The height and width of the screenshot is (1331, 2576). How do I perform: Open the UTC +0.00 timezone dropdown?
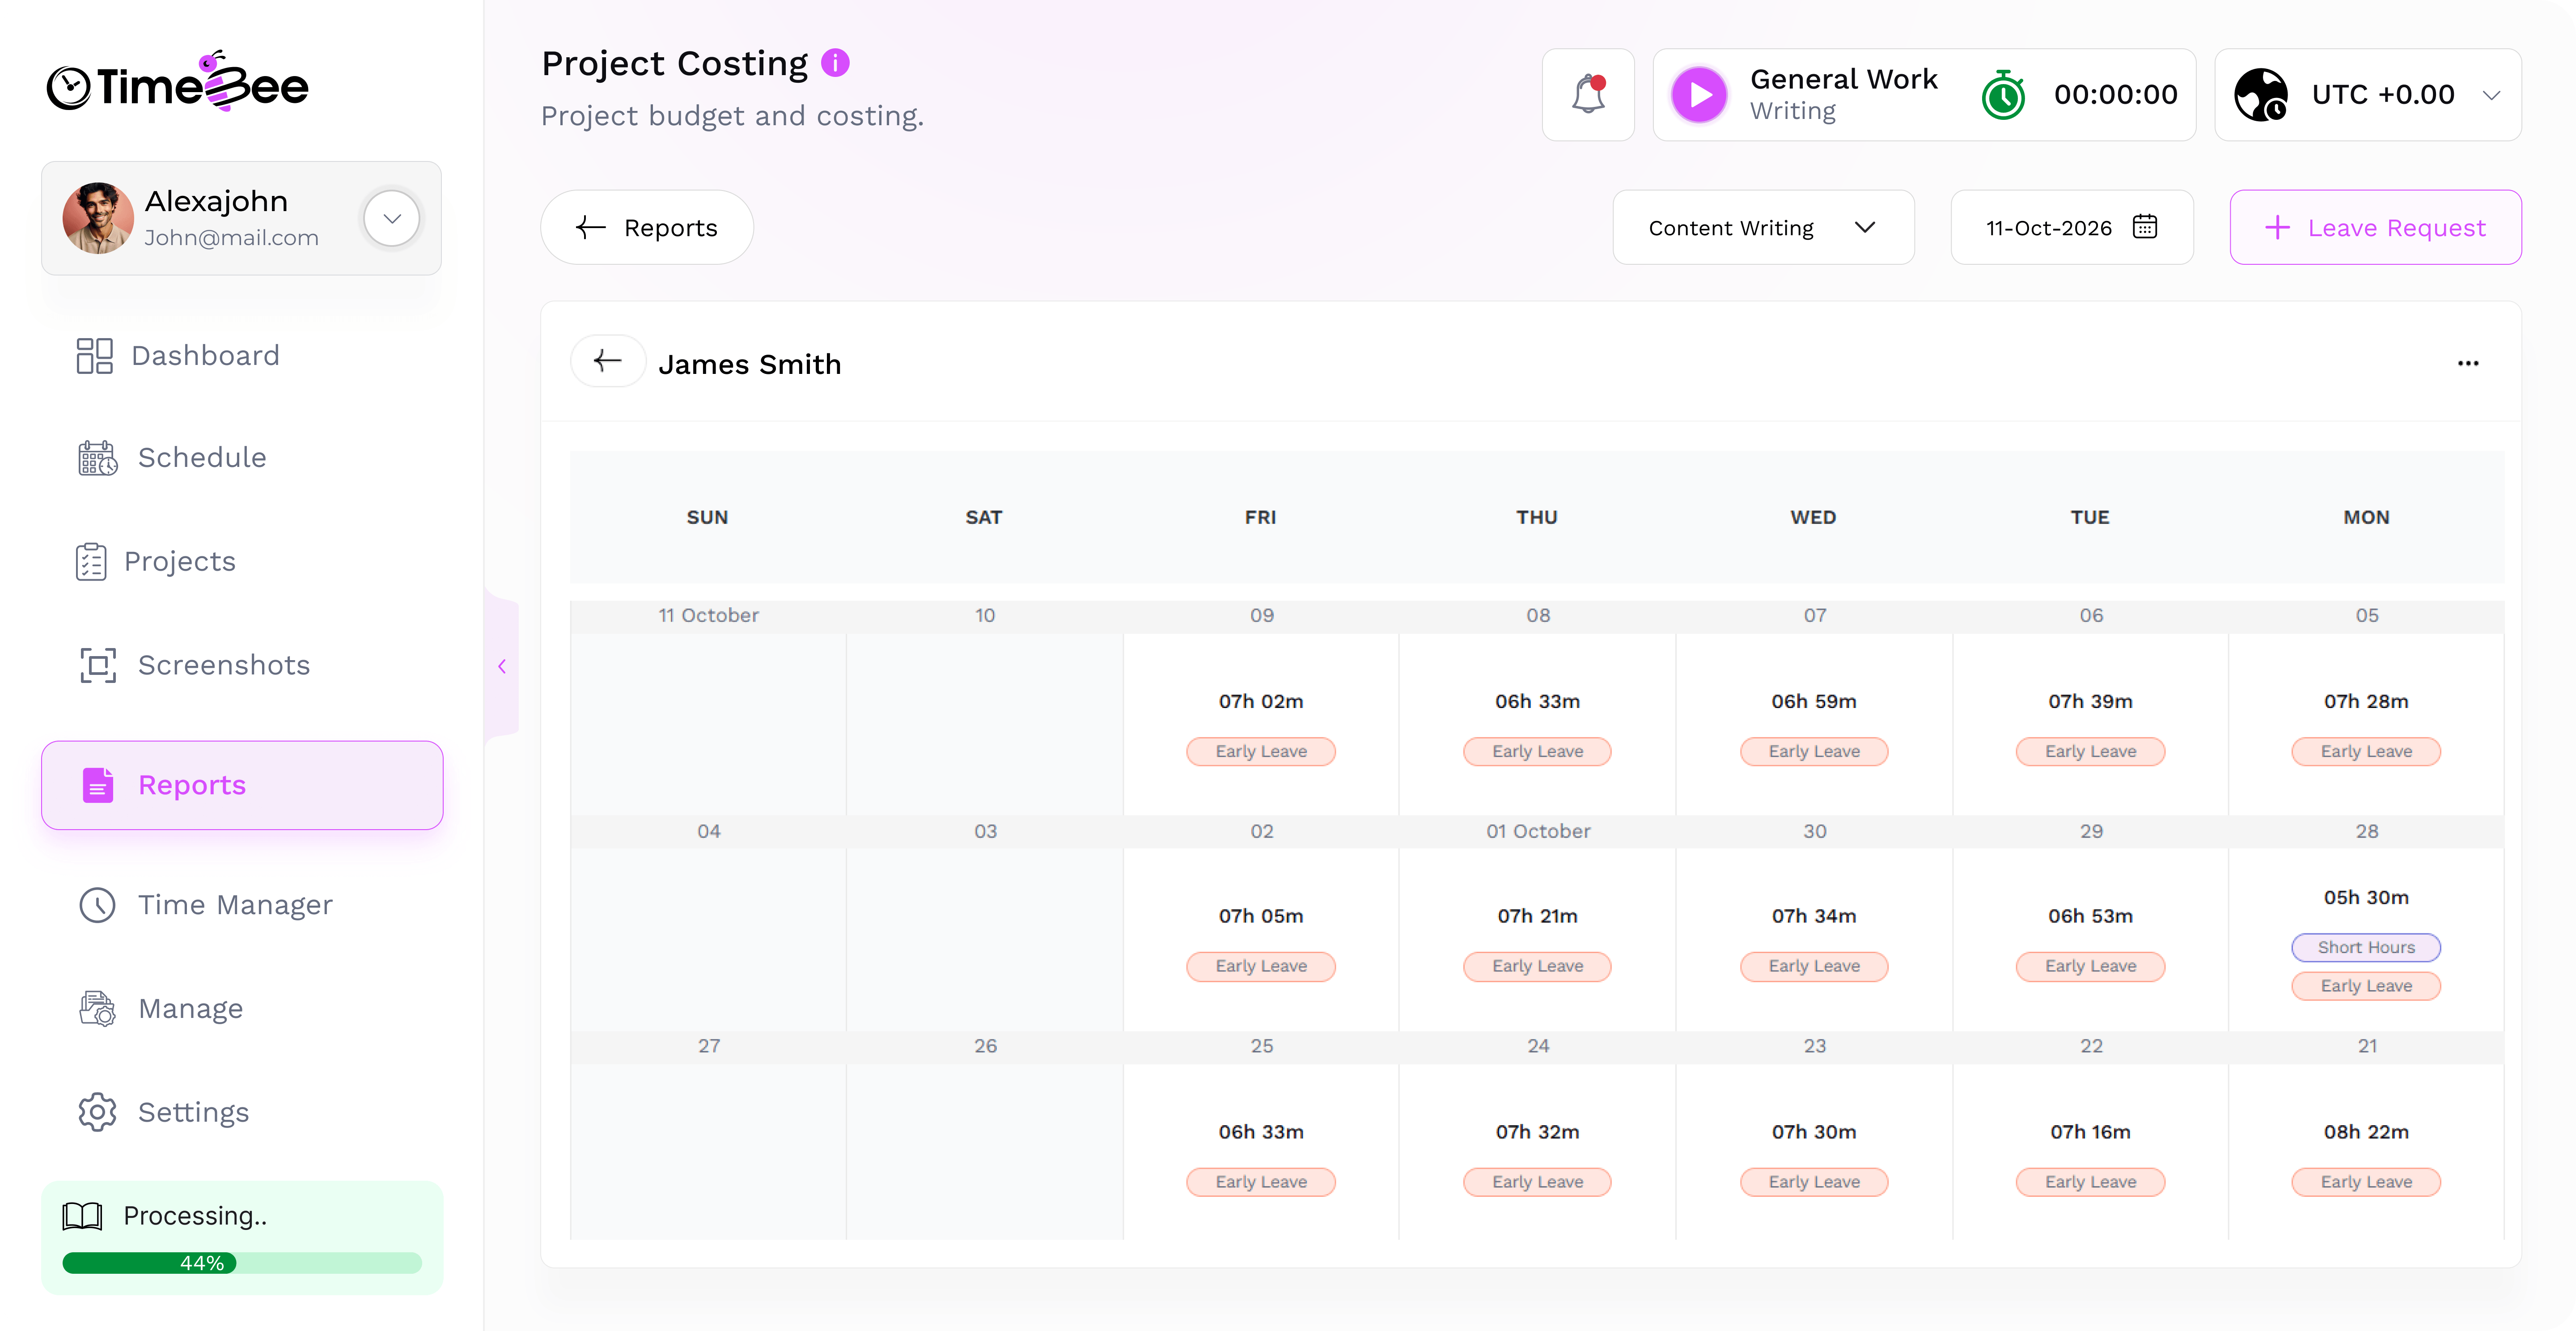2368,95
